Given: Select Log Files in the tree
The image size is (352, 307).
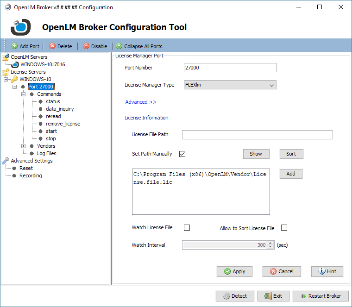Looking at the screenshot, I should point(47,153).
